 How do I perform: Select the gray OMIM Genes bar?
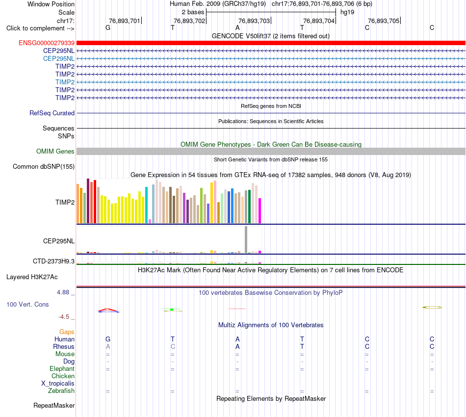click(271, 151)
